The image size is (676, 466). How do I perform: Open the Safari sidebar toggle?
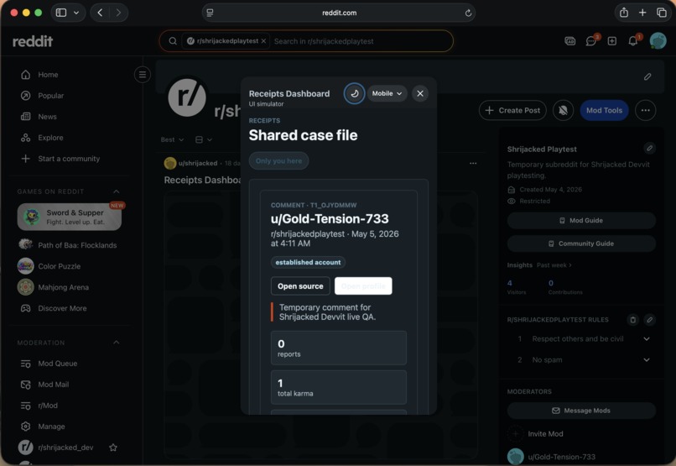[x=62, y=13]
